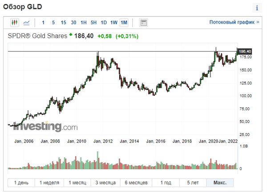
Task: Click the Jan, 2012 axis label
Action: tap(103, 141)
